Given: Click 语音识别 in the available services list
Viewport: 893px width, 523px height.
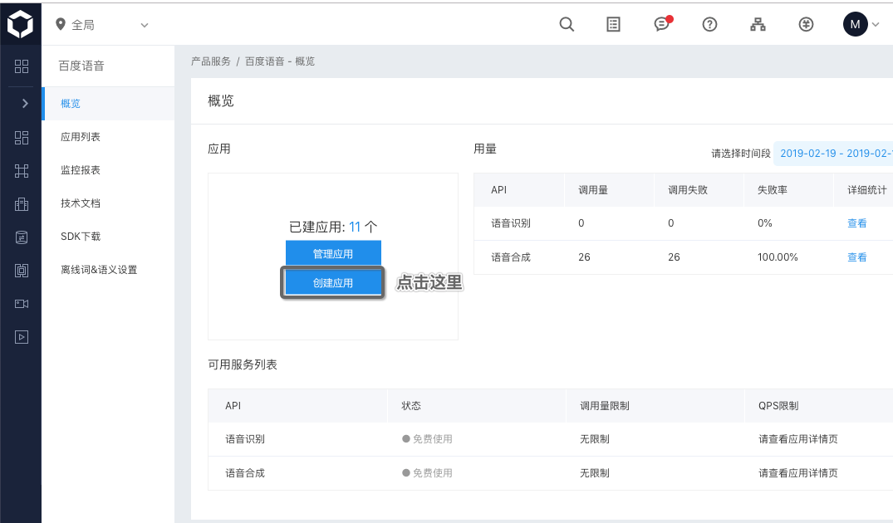Looking at the screenshot, I should click(245, 439).
